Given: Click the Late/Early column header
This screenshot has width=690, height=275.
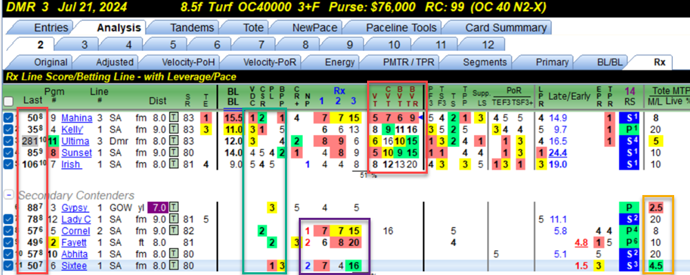Looking at the screenshot, I should [x=569, y=96].
